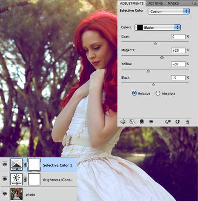Open the Selective Color preset dropdown
Screen dimensions: 198x201
(x=169, y=11)
